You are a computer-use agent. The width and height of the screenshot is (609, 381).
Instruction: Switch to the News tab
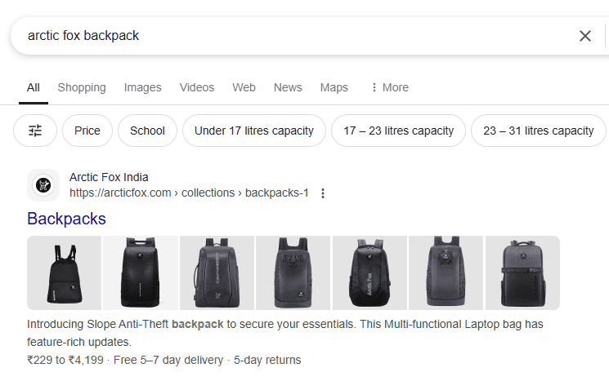(x=288, y=87)
